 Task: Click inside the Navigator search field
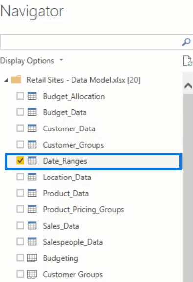tap(91, 42)
